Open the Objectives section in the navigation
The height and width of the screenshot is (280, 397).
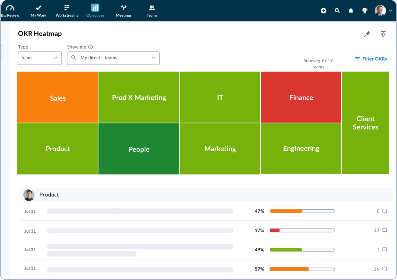click(95, 11)
